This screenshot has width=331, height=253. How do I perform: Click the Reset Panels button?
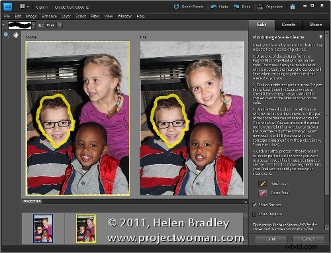pyautogui.click(x=189, y=7)
